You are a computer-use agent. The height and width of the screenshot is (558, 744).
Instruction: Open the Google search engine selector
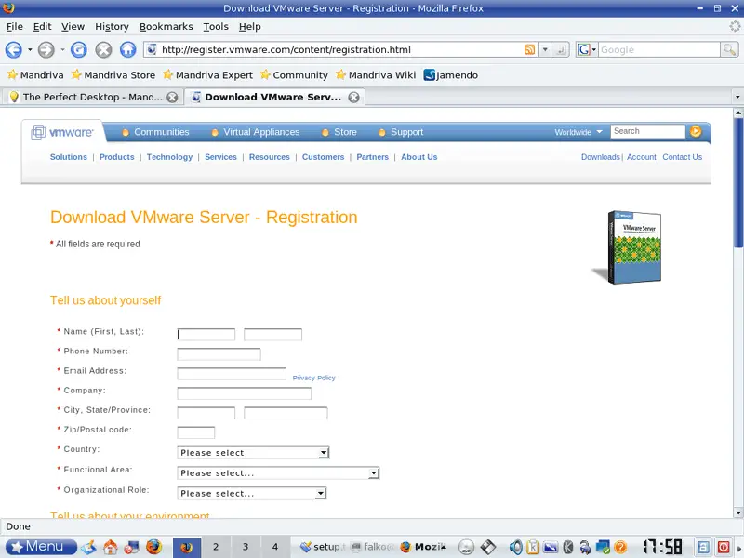(x=587, y=49)
